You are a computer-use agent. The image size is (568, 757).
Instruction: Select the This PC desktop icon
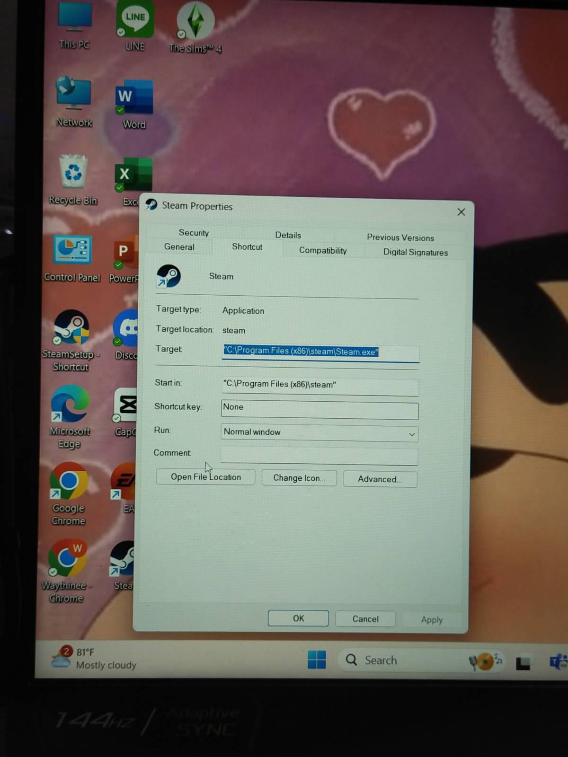click(74, 25)
